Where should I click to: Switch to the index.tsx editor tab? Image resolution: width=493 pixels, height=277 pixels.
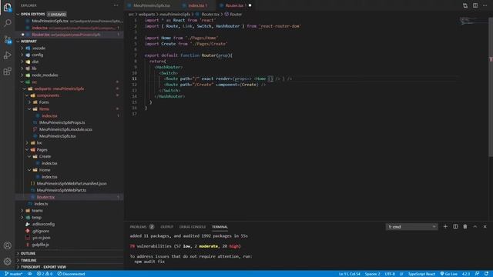[197, 5]
